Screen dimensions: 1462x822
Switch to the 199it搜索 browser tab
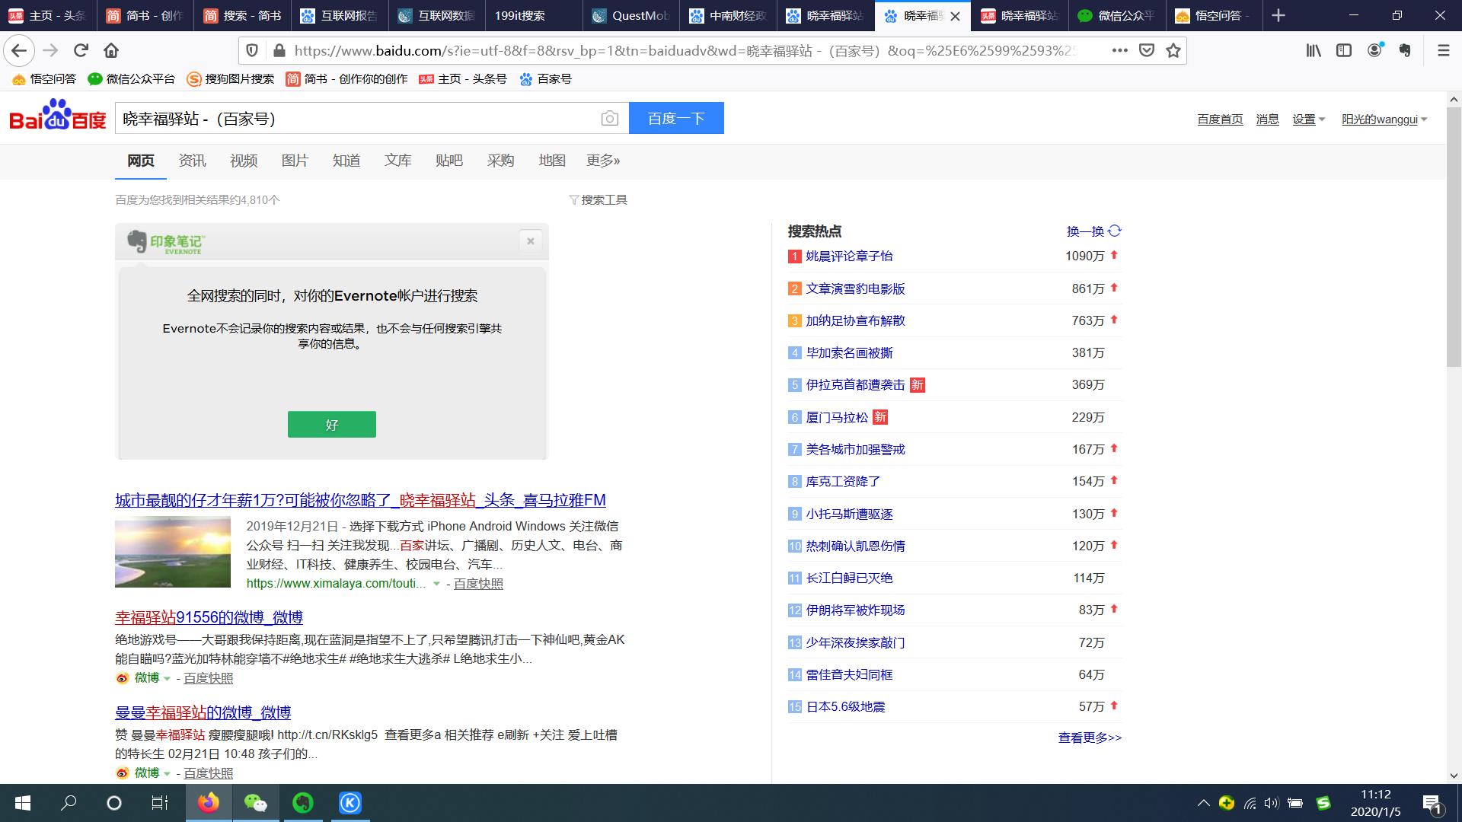click(x=533, y=15)
